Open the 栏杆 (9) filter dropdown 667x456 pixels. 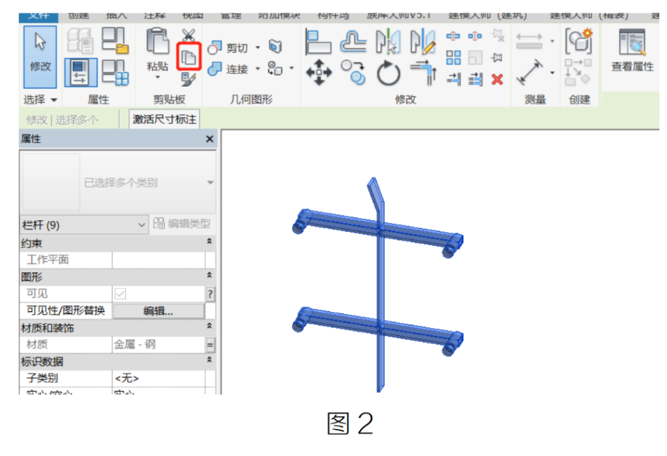[x=83, y=225]
